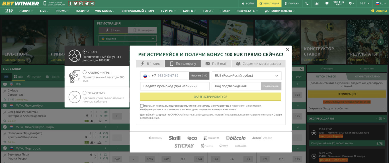Click the search magnifier icon
Viewport: 389px width, 163px height.
coord(302,69)
